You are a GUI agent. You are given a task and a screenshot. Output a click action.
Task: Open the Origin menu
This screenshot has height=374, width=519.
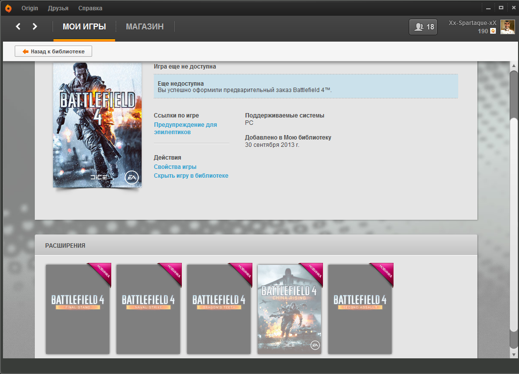30,8
